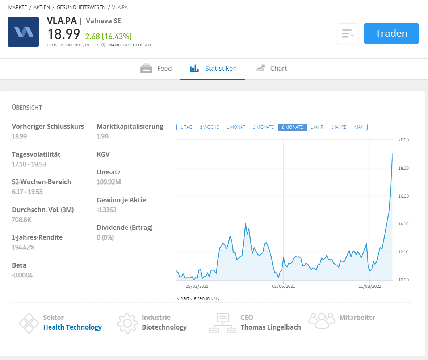The width and height of the screenshot is (428, 360).
Task: Open the Health Technology sector link
Action: coord(72,327)
